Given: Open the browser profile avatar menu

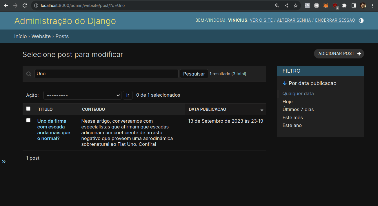Looking at the screenshot, I should click(363, 5).
